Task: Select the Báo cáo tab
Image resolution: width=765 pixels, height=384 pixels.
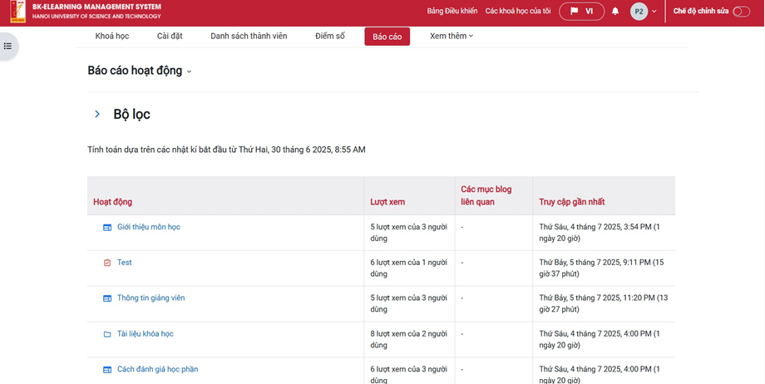Action: pos(387,37)
